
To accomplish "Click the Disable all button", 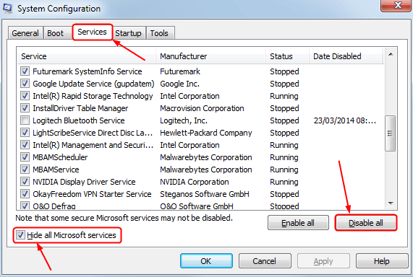I will (366, 223).
